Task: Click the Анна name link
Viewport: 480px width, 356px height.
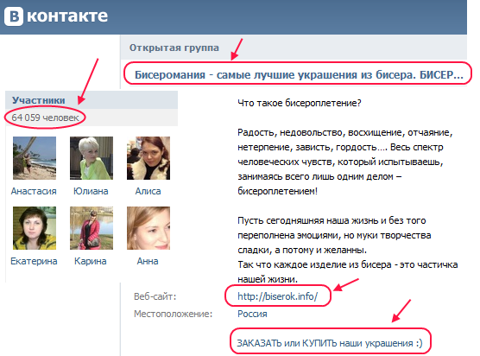Action: point(148,261)
